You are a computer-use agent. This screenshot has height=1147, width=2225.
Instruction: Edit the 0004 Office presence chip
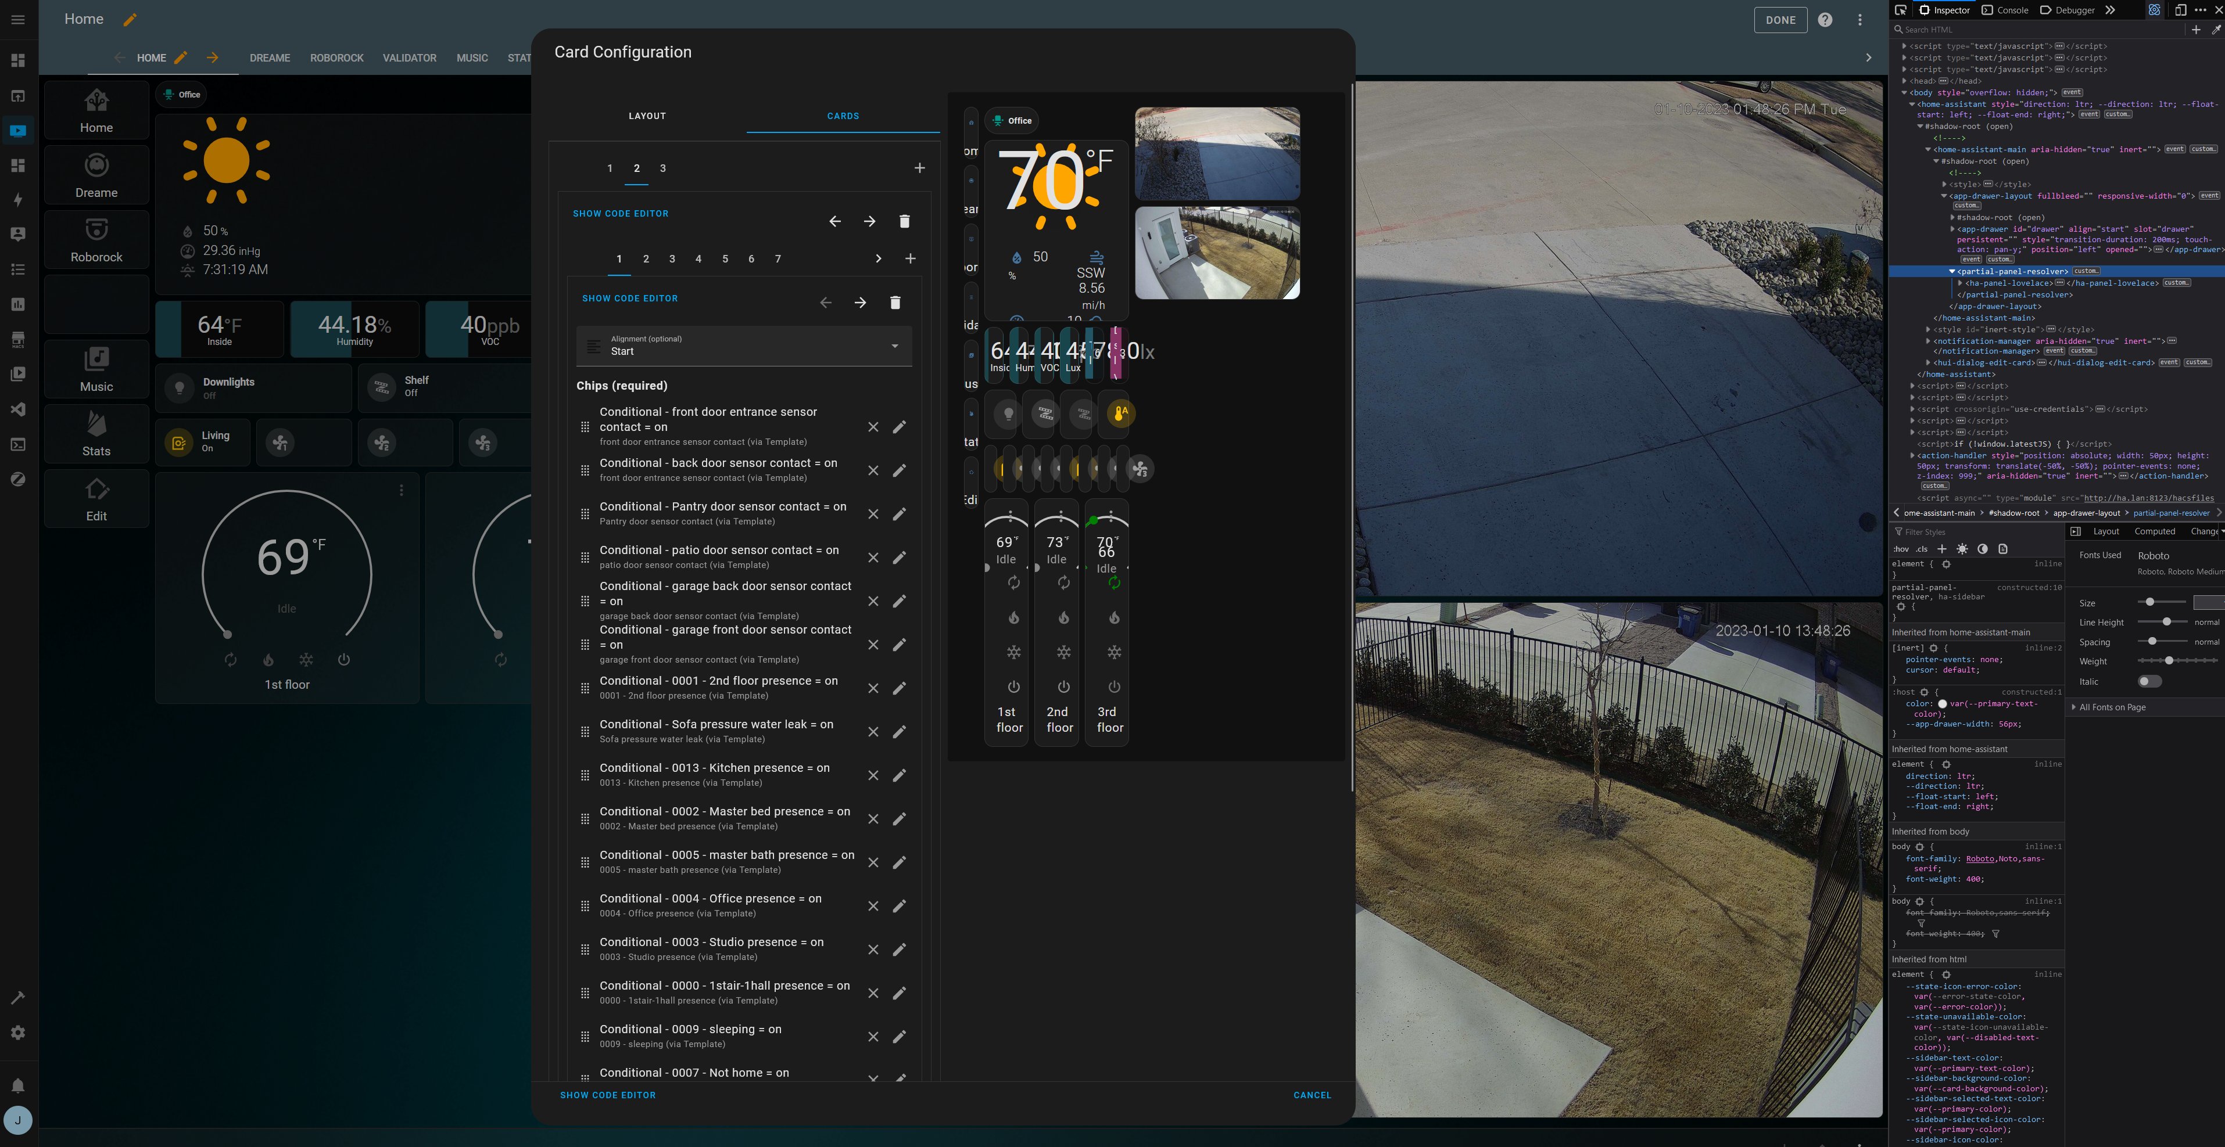pos(899,905)
